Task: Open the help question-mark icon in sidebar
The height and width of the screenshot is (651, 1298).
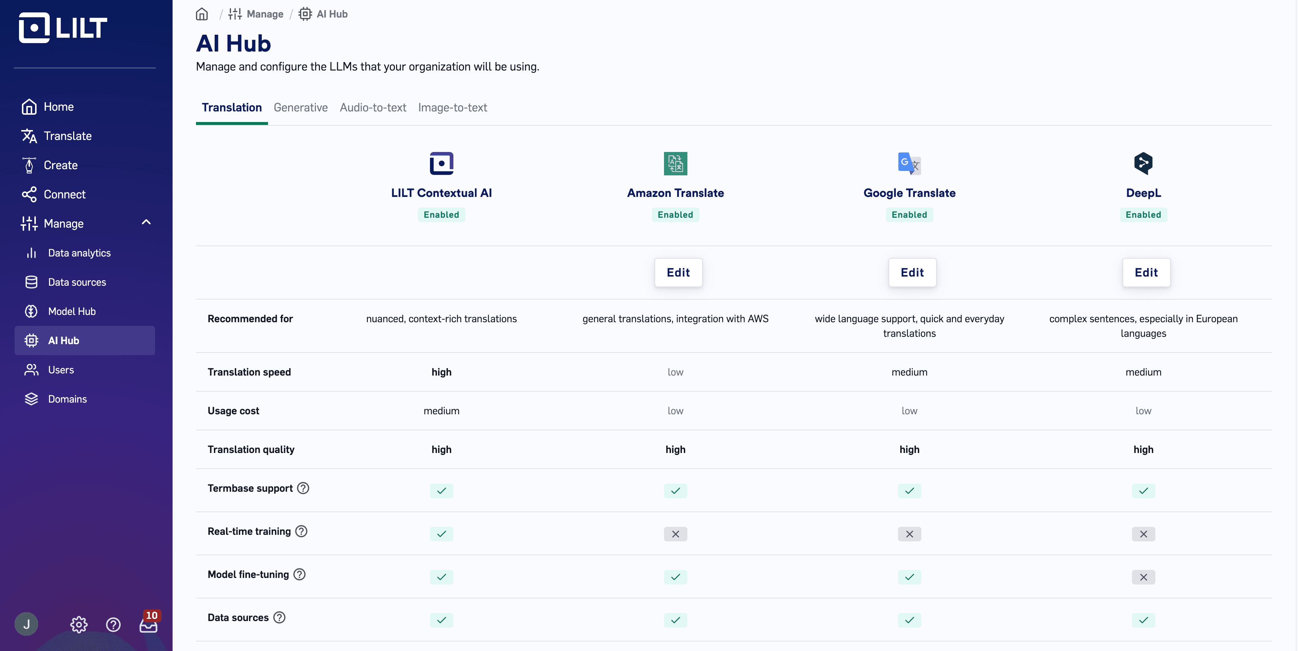Action: [113, 625]
